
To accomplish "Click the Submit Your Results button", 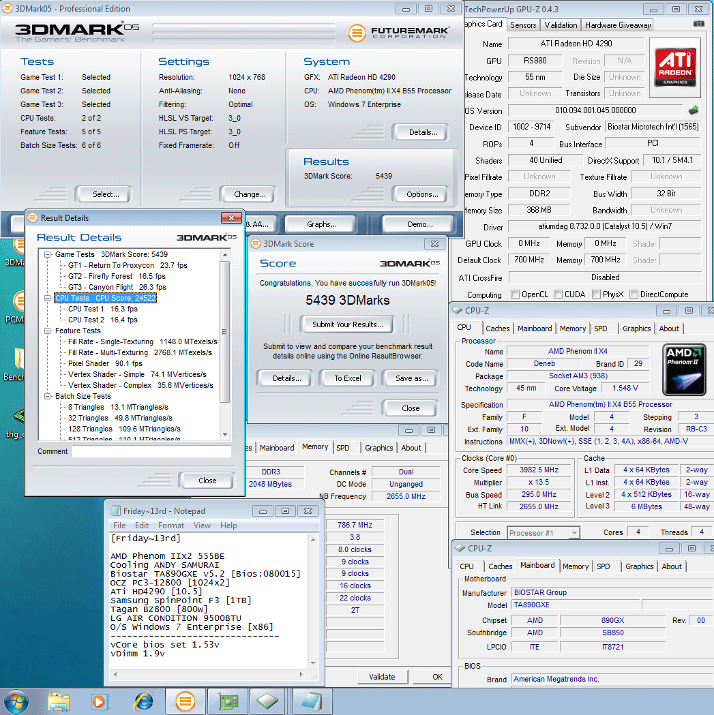I will (347, 324).
